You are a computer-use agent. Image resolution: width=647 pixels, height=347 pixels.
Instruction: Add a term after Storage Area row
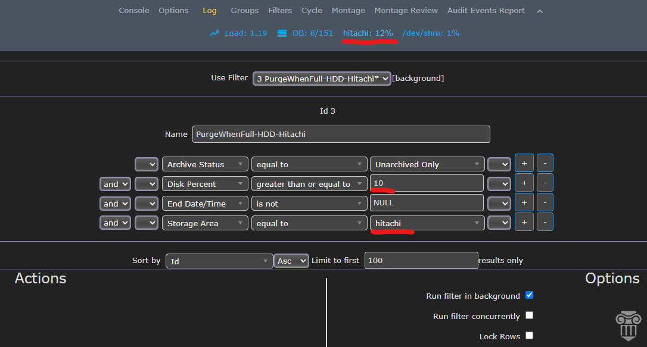tap(524, 222)
